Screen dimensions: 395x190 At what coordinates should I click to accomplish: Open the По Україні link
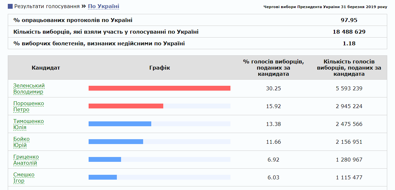point(104,6)
